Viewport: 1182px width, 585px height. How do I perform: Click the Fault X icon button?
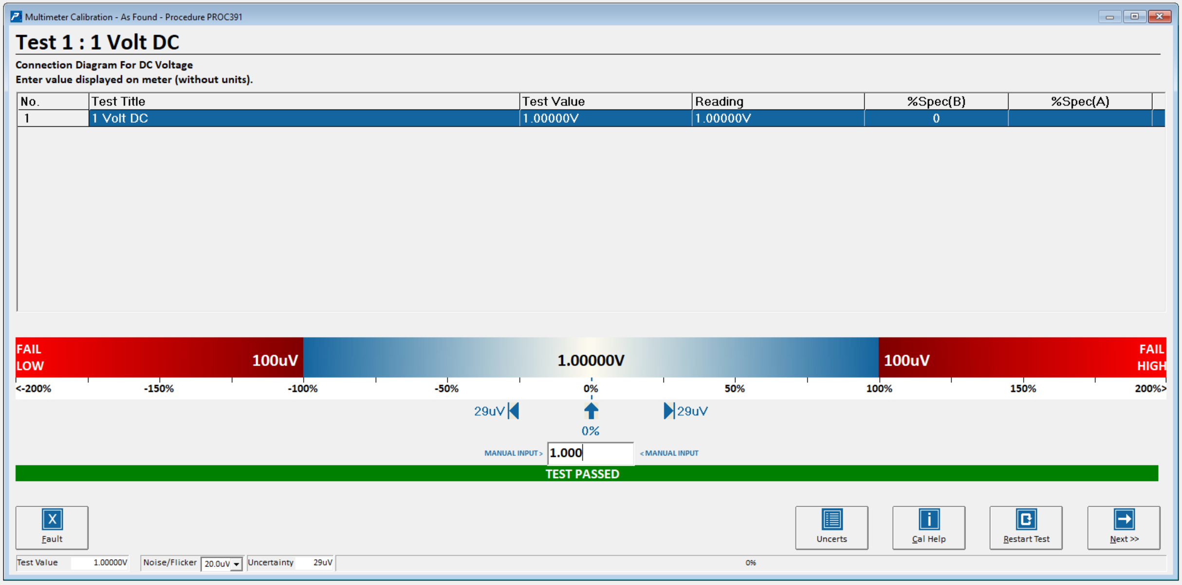tap(52, 520)
